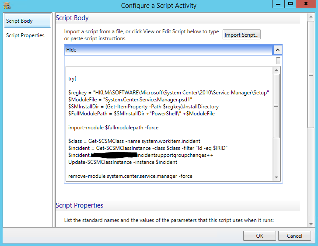Select Script Body in left navigation
This screenshot has width=318, height=246.
click(28, 21)
